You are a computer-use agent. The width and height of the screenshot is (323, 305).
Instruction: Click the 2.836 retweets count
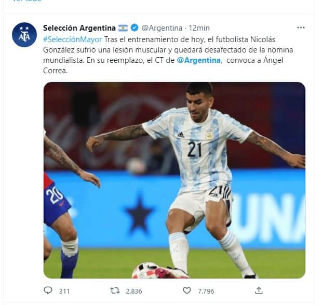[133, 291]
